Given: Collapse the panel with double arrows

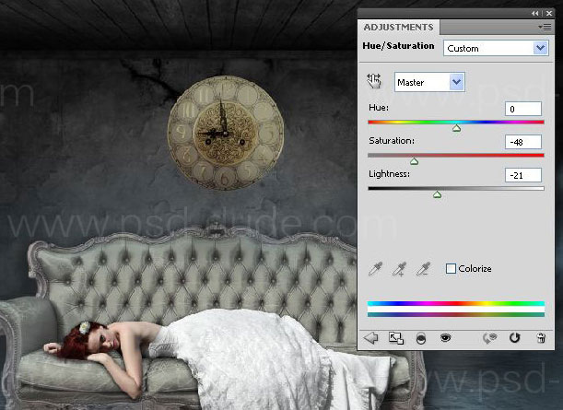Looking at the screenshot, I should pos(535,14).
